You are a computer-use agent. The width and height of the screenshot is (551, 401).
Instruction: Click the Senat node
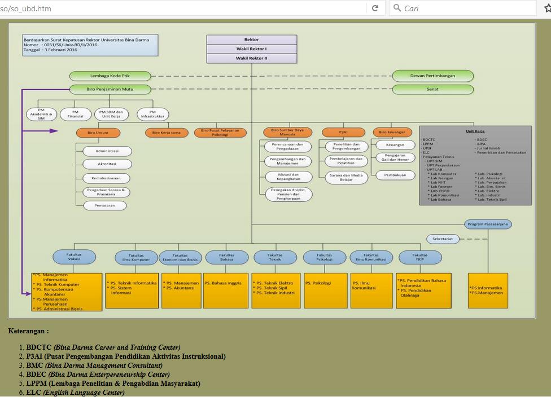click(x=432, y=89)
